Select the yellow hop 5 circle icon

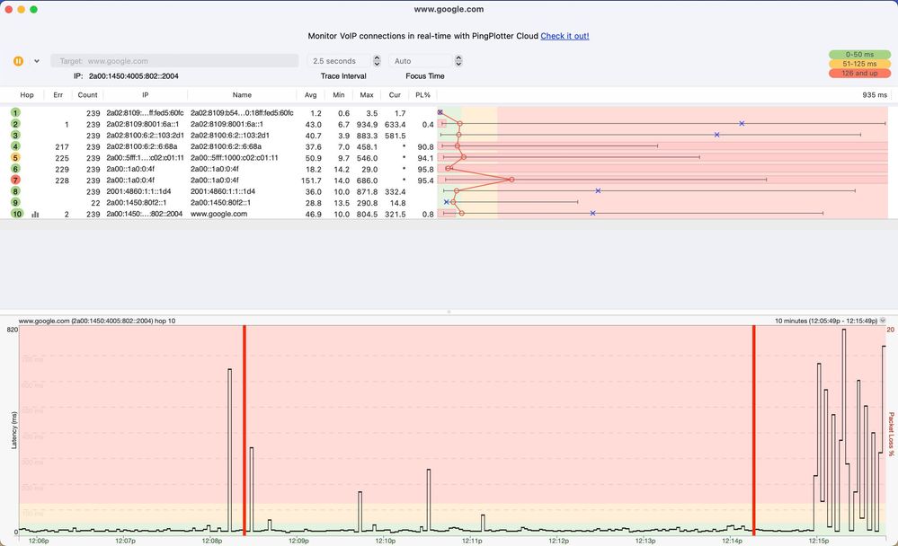(15, 157)
